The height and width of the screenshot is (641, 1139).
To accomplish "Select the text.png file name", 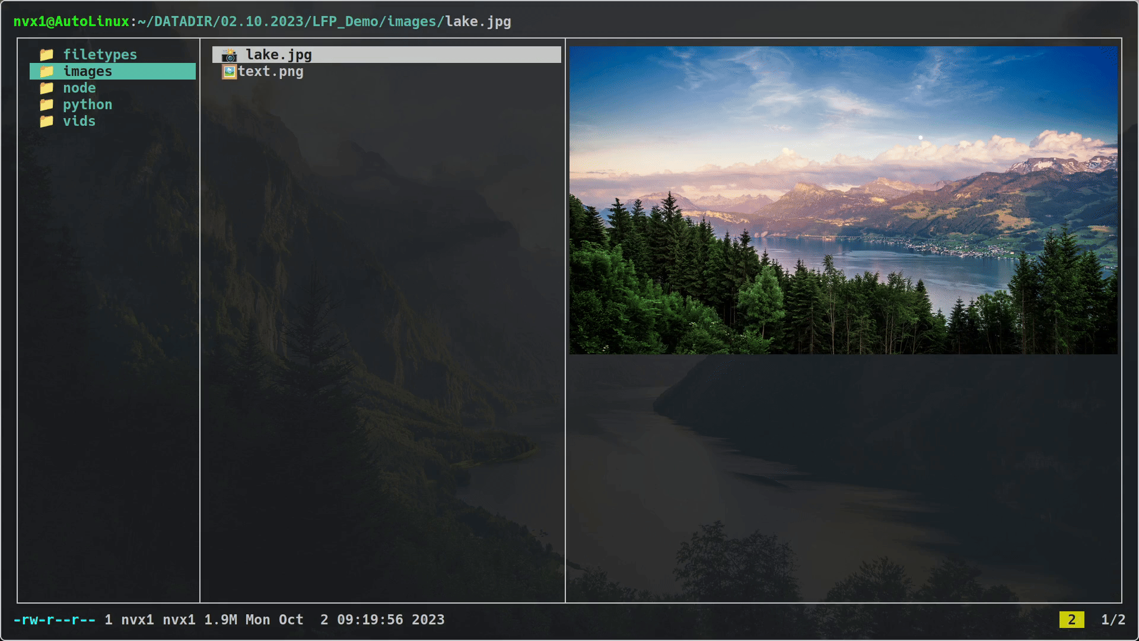I will (x=271, y=71).
